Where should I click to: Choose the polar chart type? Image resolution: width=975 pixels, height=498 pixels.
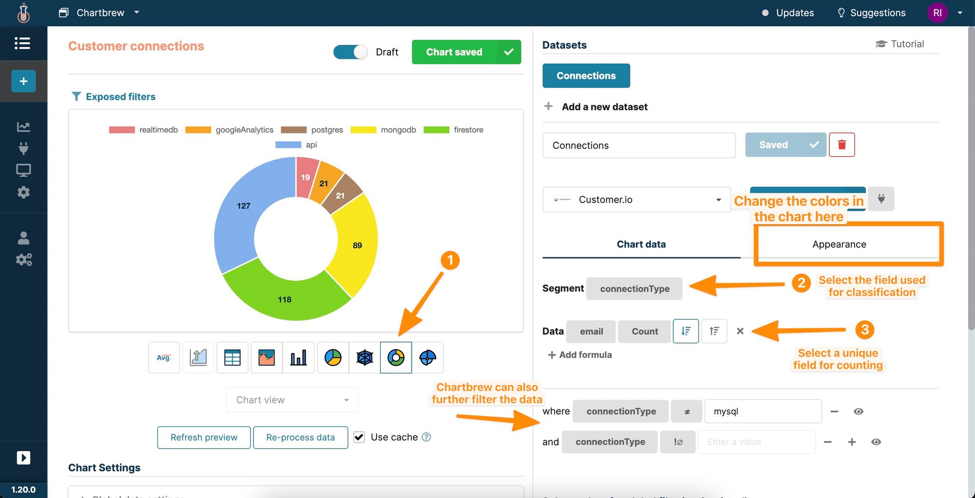pos(428,357)
